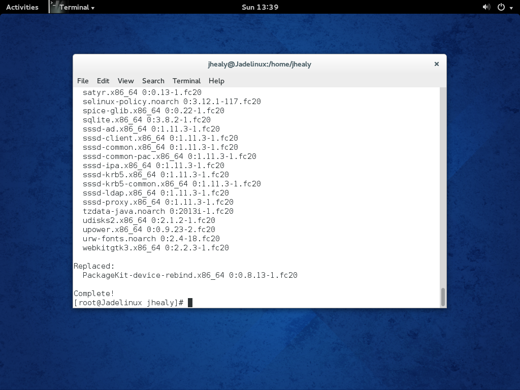Open the Terminal menu in the menubar

click(x=186, y=81)
